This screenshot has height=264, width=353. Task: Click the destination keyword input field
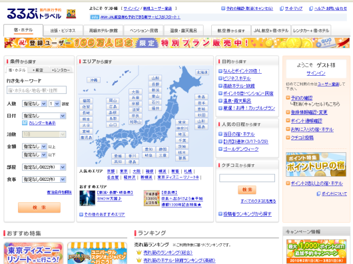coord(37,90)
